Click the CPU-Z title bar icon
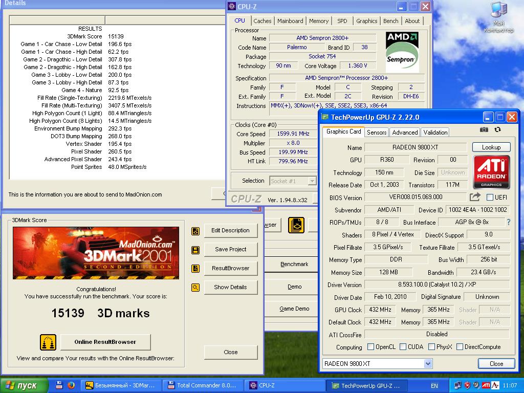Viewport: 524px width, 393px height. pos(232,6)
